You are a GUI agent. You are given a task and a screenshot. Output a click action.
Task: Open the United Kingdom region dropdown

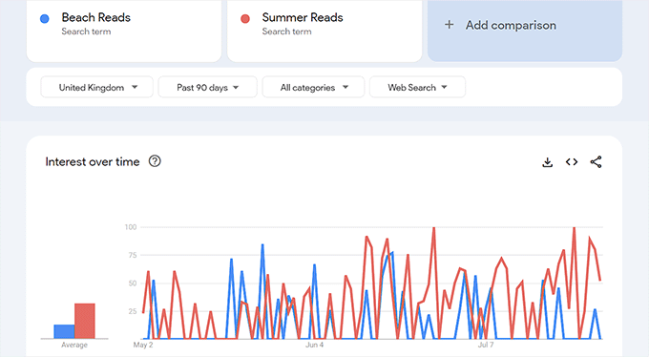96,87
